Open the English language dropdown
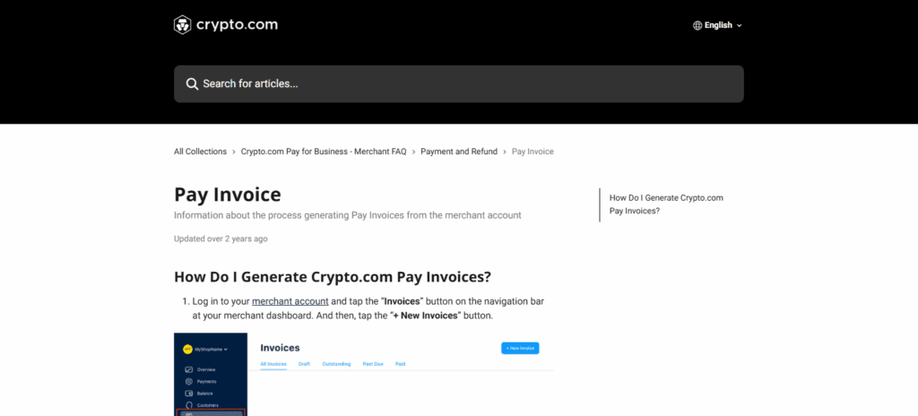The width and height of the screenshot is (918, 416). pyautogui.click(x=717, y=25)
